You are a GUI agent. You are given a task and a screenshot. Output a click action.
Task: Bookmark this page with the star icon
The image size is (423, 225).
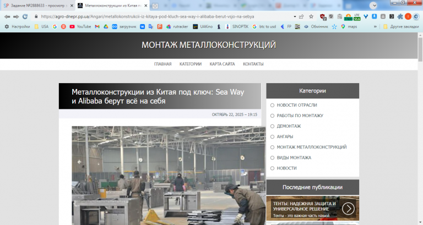pyautogui.click(x=311, y=17)
